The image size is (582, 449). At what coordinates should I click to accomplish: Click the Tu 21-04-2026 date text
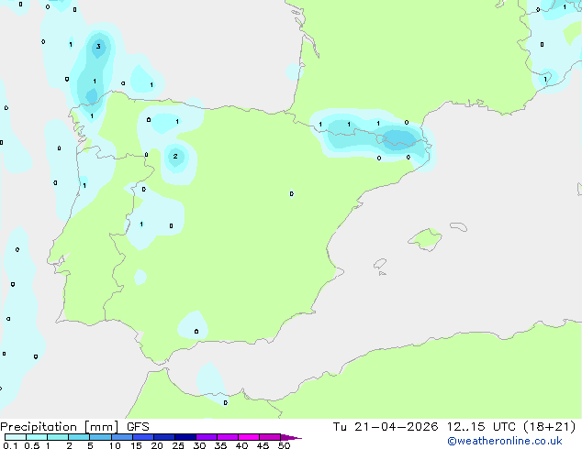coord(386,427)
